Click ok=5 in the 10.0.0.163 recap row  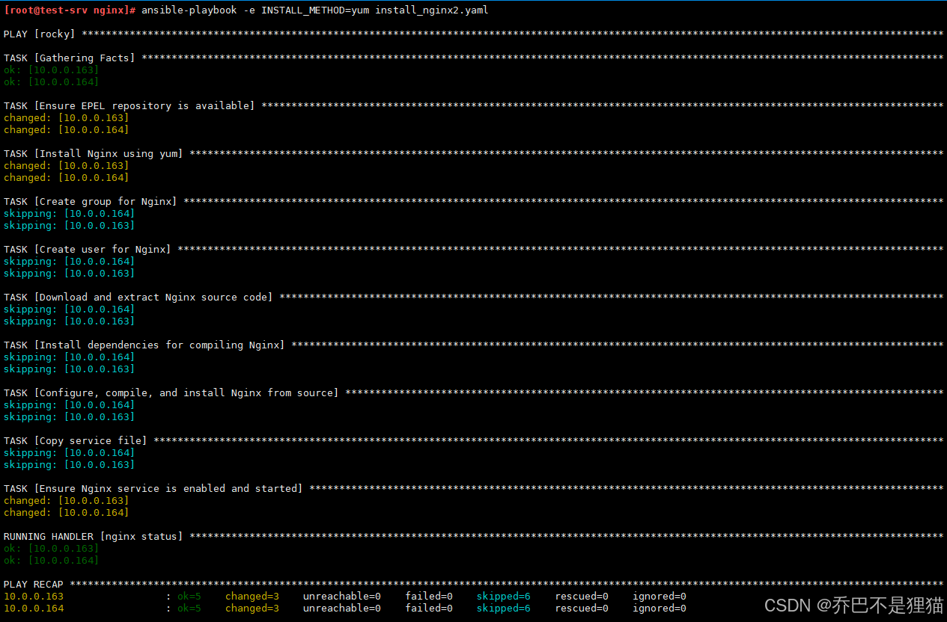click(x=189, y=597)
